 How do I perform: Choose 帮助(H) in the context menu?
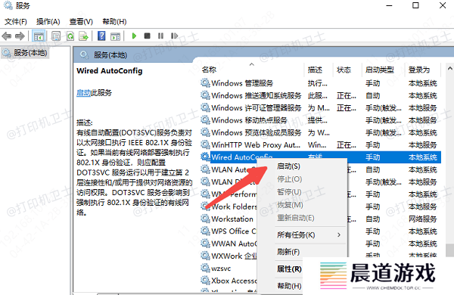point(289,286)
